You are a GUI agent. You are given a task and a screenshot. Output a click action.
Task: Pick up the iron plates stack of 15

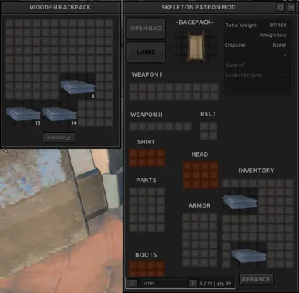[x=23, y=113]
